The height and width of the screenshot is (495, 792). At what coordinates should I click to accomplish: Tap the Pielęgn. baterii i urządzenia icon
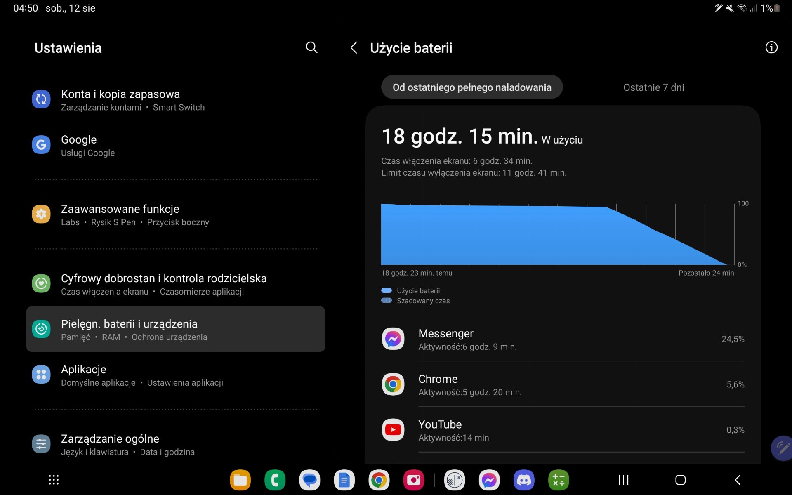41,329
